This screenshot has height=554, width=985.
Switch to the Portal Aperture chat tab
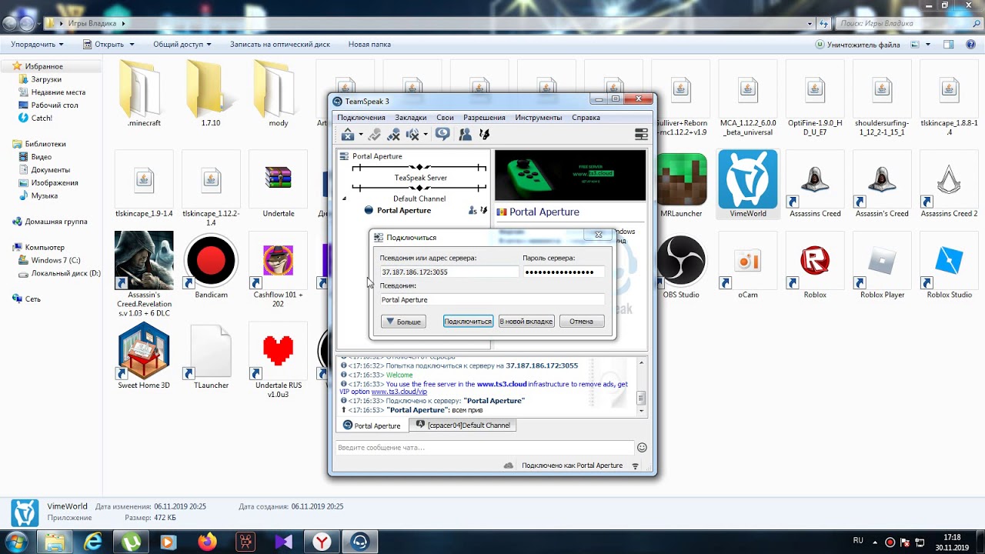[372, 426]
